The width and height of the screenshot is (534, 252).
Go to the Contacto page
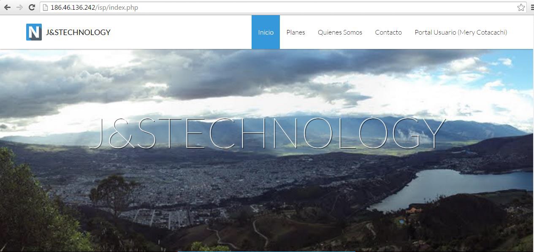pos(388,32)
